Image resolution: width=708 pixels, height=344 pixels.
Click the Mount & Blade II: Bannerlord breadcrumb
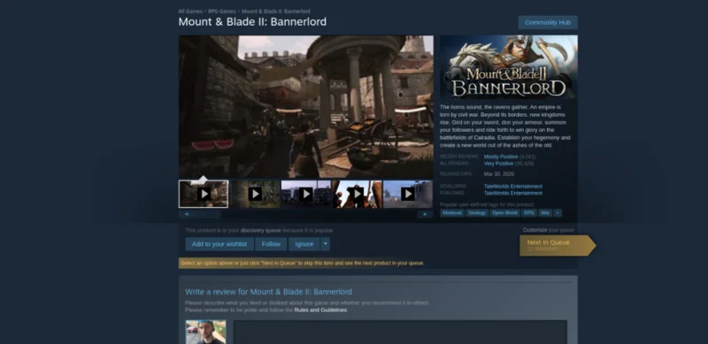click(276, 11)
